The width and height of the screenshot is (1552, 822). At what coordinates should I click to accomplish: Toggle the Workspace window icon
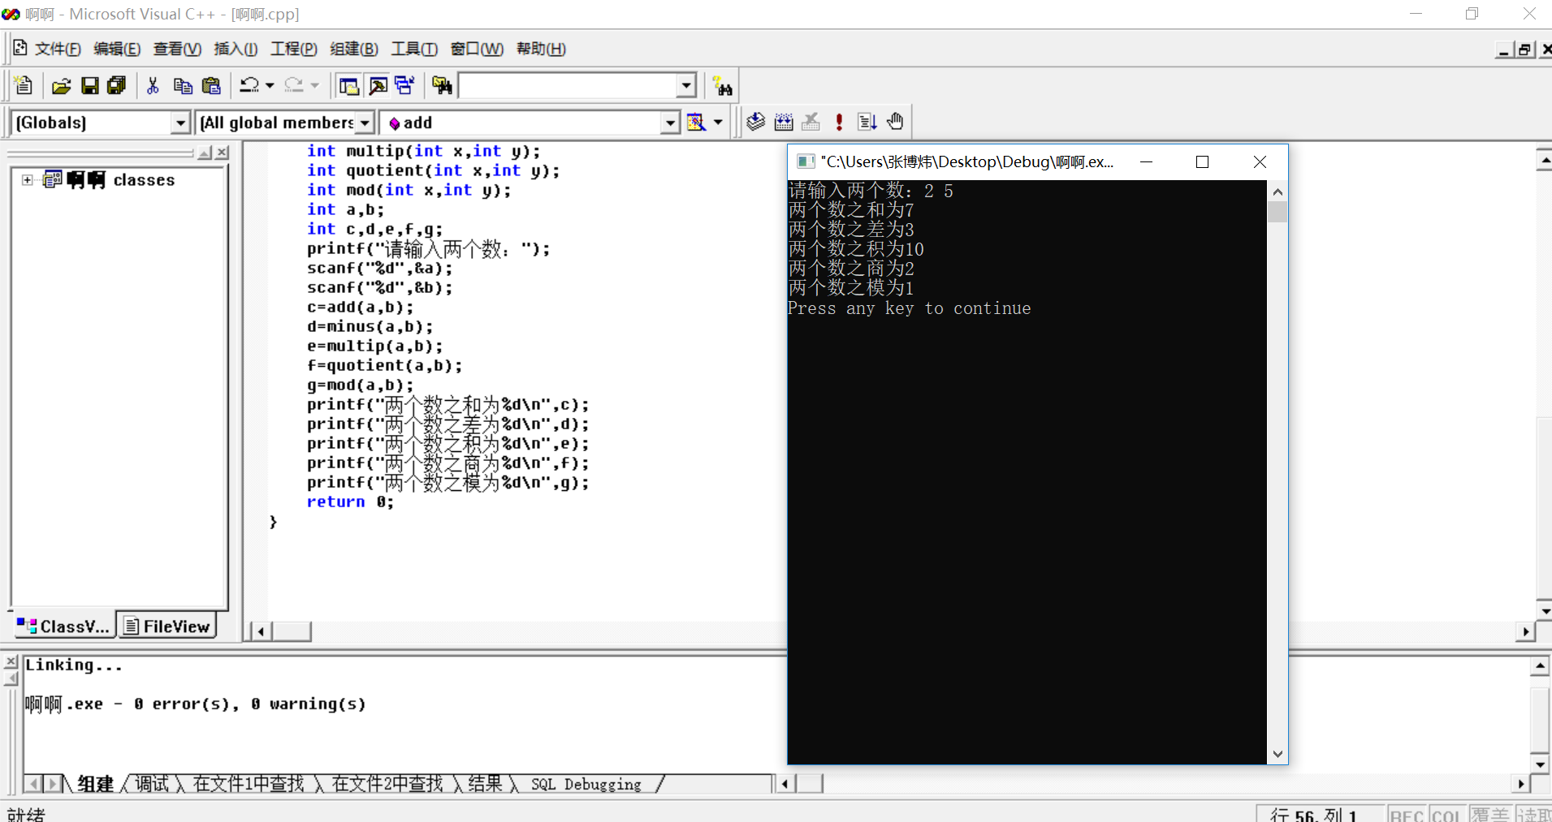(x=349, y=85)
